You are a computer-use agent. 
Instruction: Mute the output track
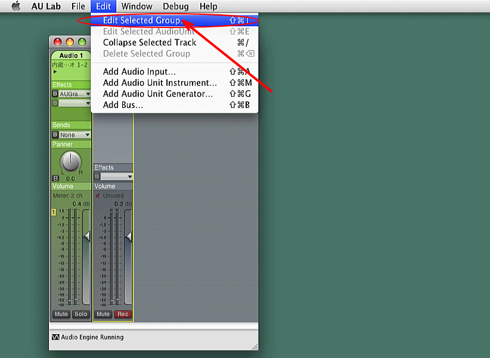[103, 314]
